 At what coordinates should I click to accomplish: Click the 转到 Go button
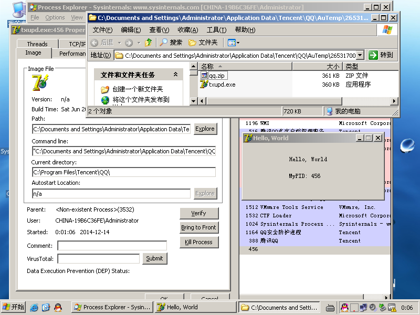(381, 55)
